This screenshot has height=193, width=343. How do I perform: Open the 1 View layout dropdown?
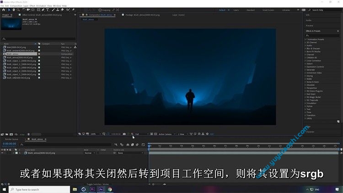click(x=183, y=134)
